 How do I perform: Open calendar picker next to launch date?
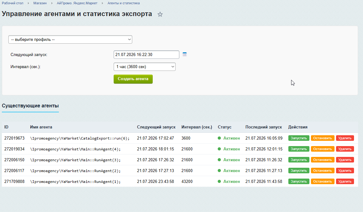tap(185, 54)
